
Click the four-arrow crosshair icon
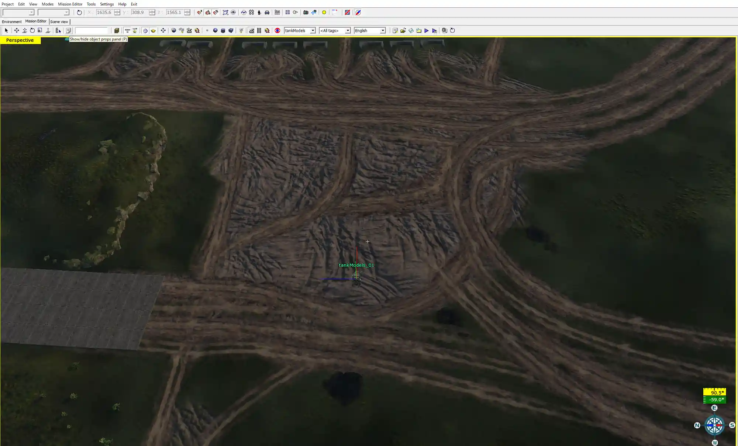click(163, 31)
